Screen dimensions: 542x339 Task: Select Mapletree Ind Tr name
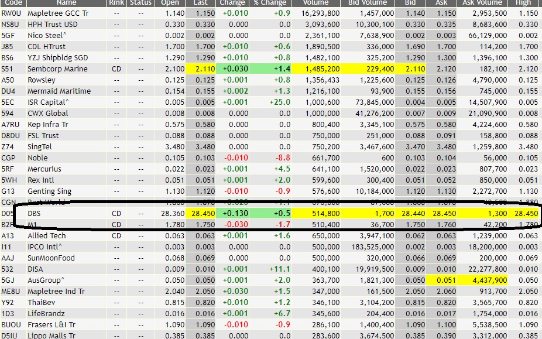click(x=56, y=291)
